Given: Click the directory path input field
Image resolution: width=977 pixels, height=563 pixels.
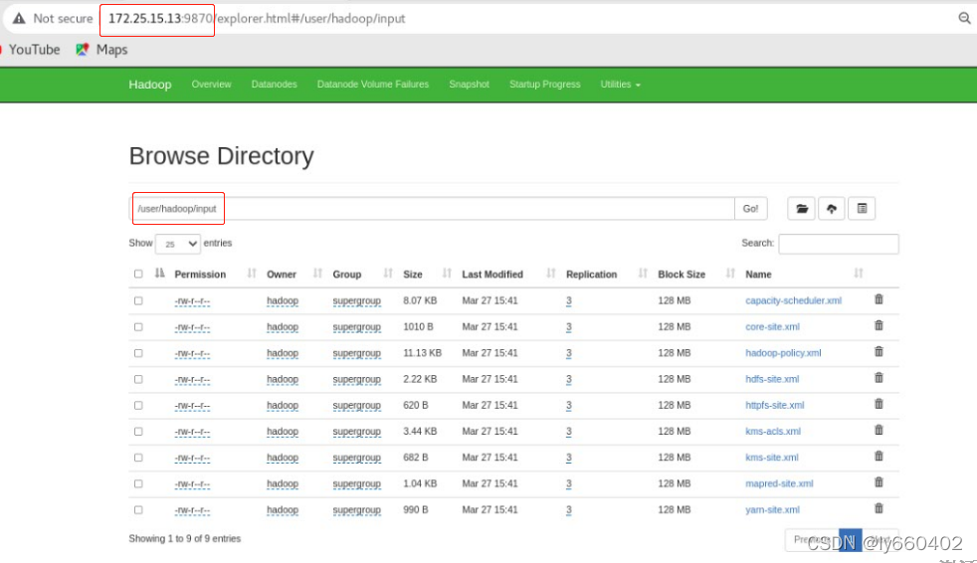Looking at the screenshot, I should pyautogui.click(x=433, y=209).
